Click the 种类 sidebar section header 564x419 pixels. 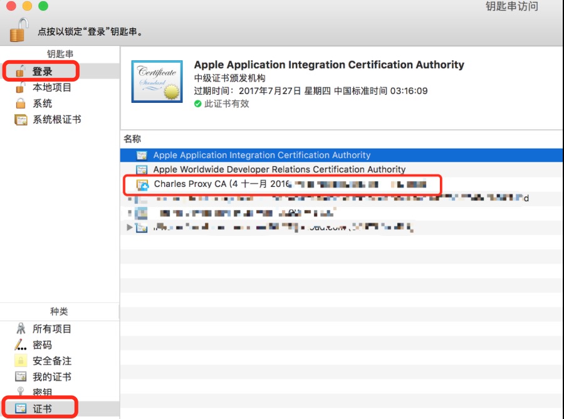coord(59,311)
